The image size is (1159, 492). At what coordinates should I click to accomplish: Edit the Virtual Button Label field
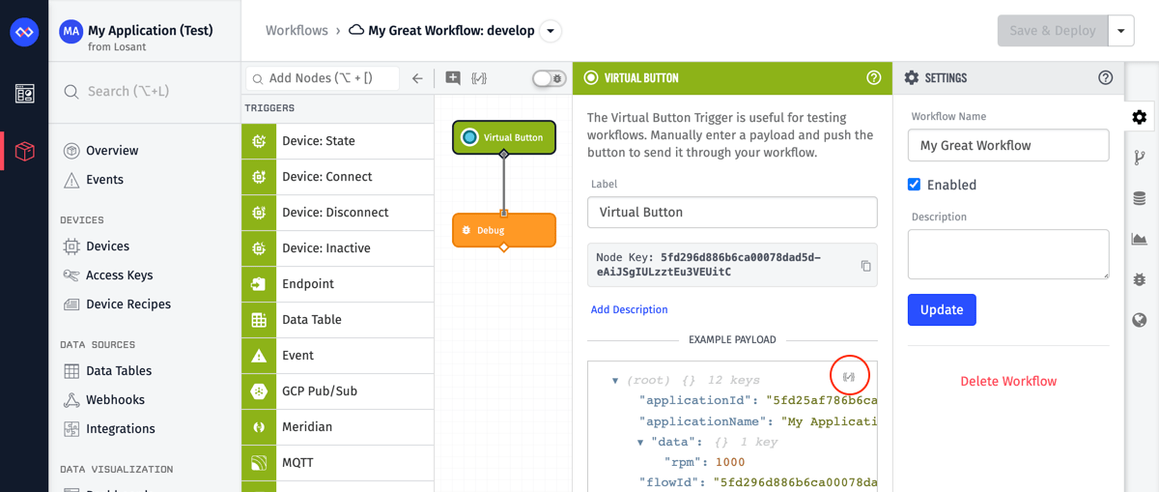732,213
